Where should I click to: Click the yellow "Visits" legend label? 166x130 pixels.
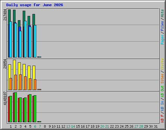coord(162,64)
